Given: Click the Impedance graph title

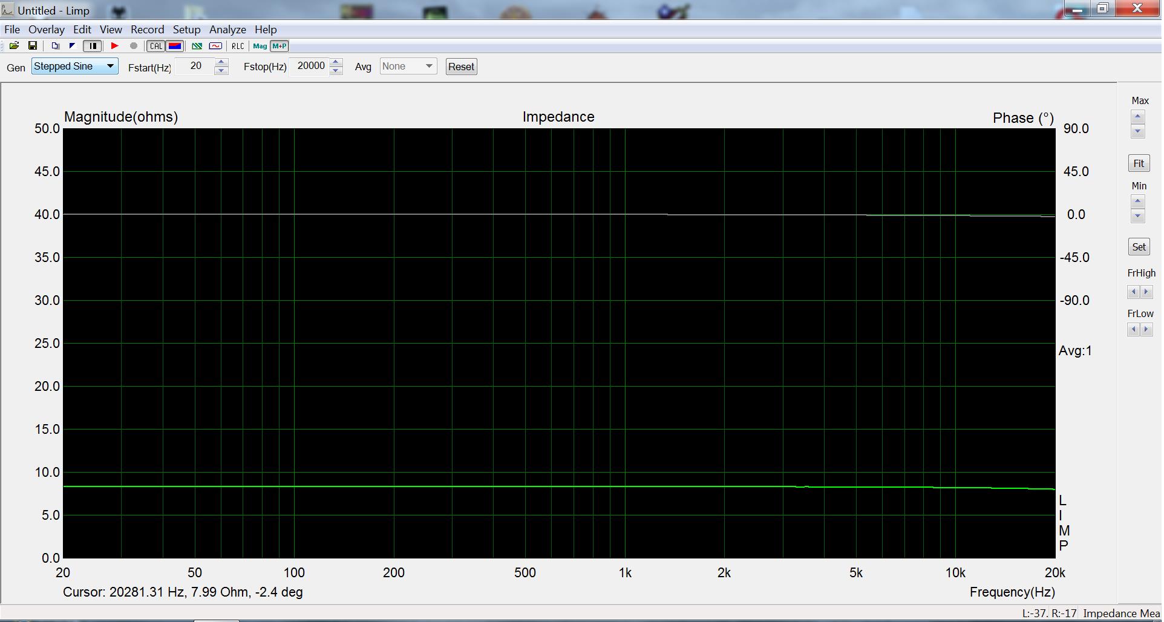Looking at the screenshot, I should pos(558,117).
